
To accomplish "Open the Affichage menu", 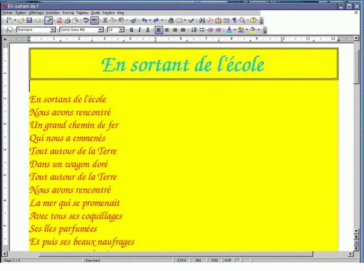I will [36, 13].
